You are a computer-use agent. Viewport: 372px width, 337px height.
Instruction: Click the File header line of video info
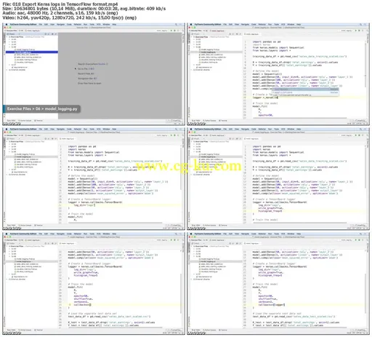[60, 4]
